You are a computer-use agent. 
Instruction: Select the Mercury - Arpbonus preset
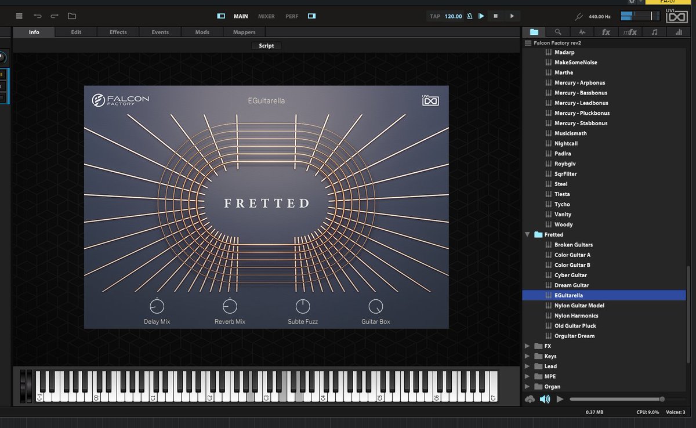click(604, 83)
